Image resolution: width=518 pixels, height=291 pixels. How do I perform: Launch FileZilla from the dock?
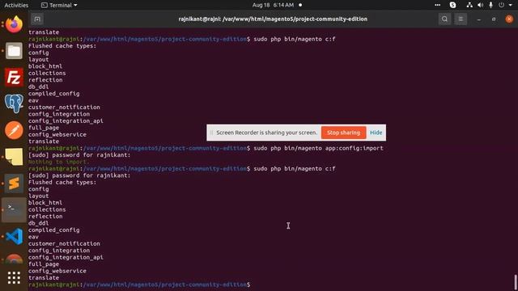tap(14, 78)
